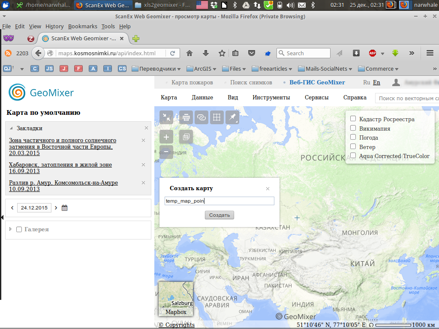Click the collapse-view arrows icon on the map

166,117
